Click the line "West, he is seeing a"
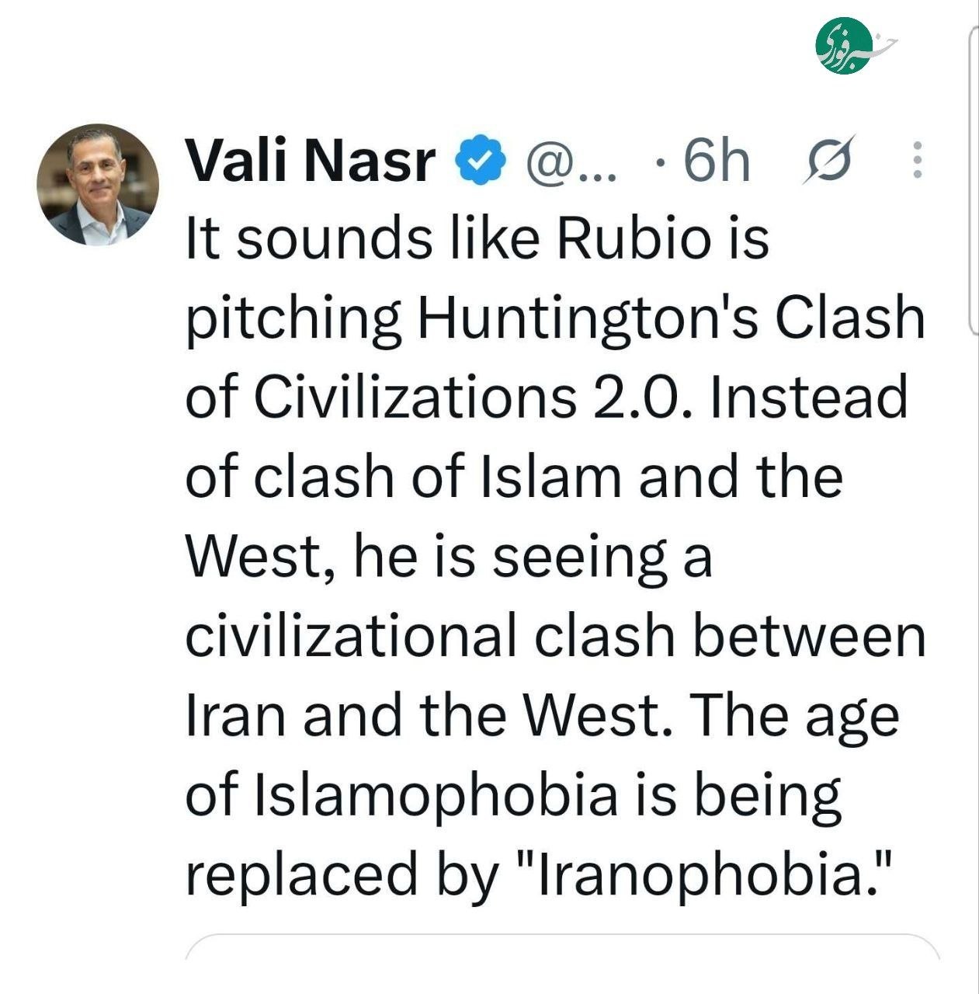Viewport: 979px width, 994px height. click(449, 556)
